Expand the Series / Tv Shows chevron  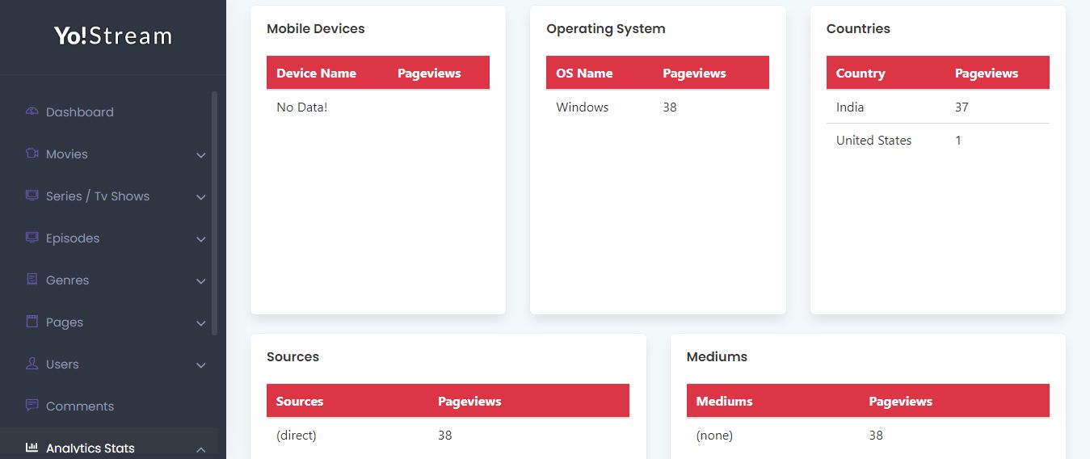pyautogui.click(x=201, y=197)
